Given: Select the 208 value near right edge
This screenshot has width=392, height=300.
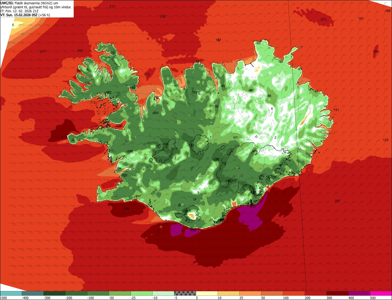Looking at the screenshot, I should pos(376,52).
